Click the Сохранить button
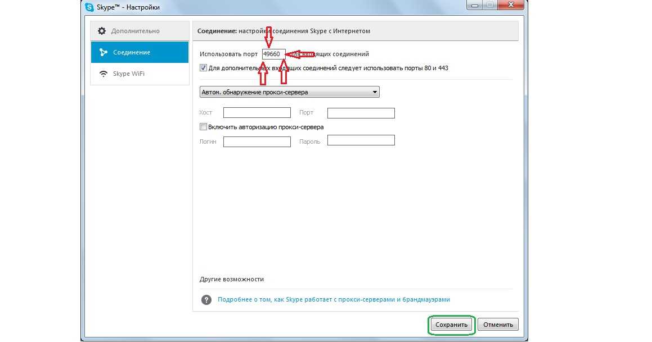Viewport: 652px width, 342px height. coord(451,325)
